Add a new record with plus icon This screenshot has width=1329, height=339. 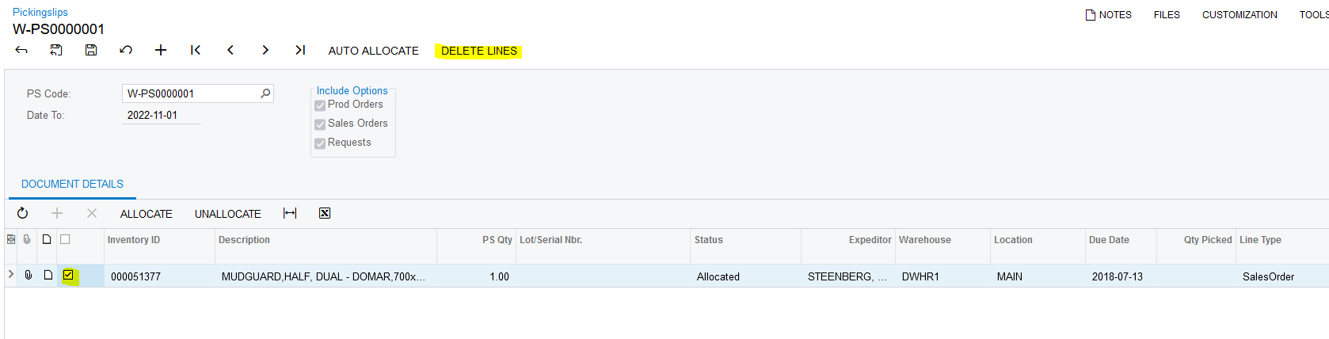[x=161, y=50]
